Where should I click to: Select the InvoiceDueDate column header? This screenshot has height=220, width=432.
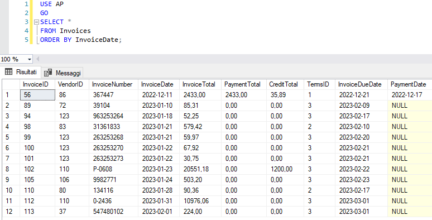coord(362,84)
